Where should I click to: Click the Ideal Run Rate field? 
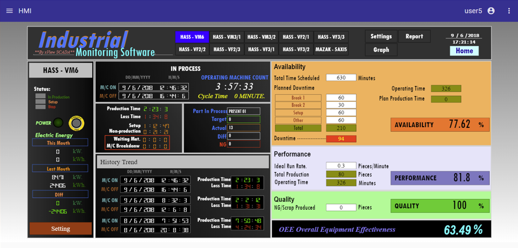[340, 166]
